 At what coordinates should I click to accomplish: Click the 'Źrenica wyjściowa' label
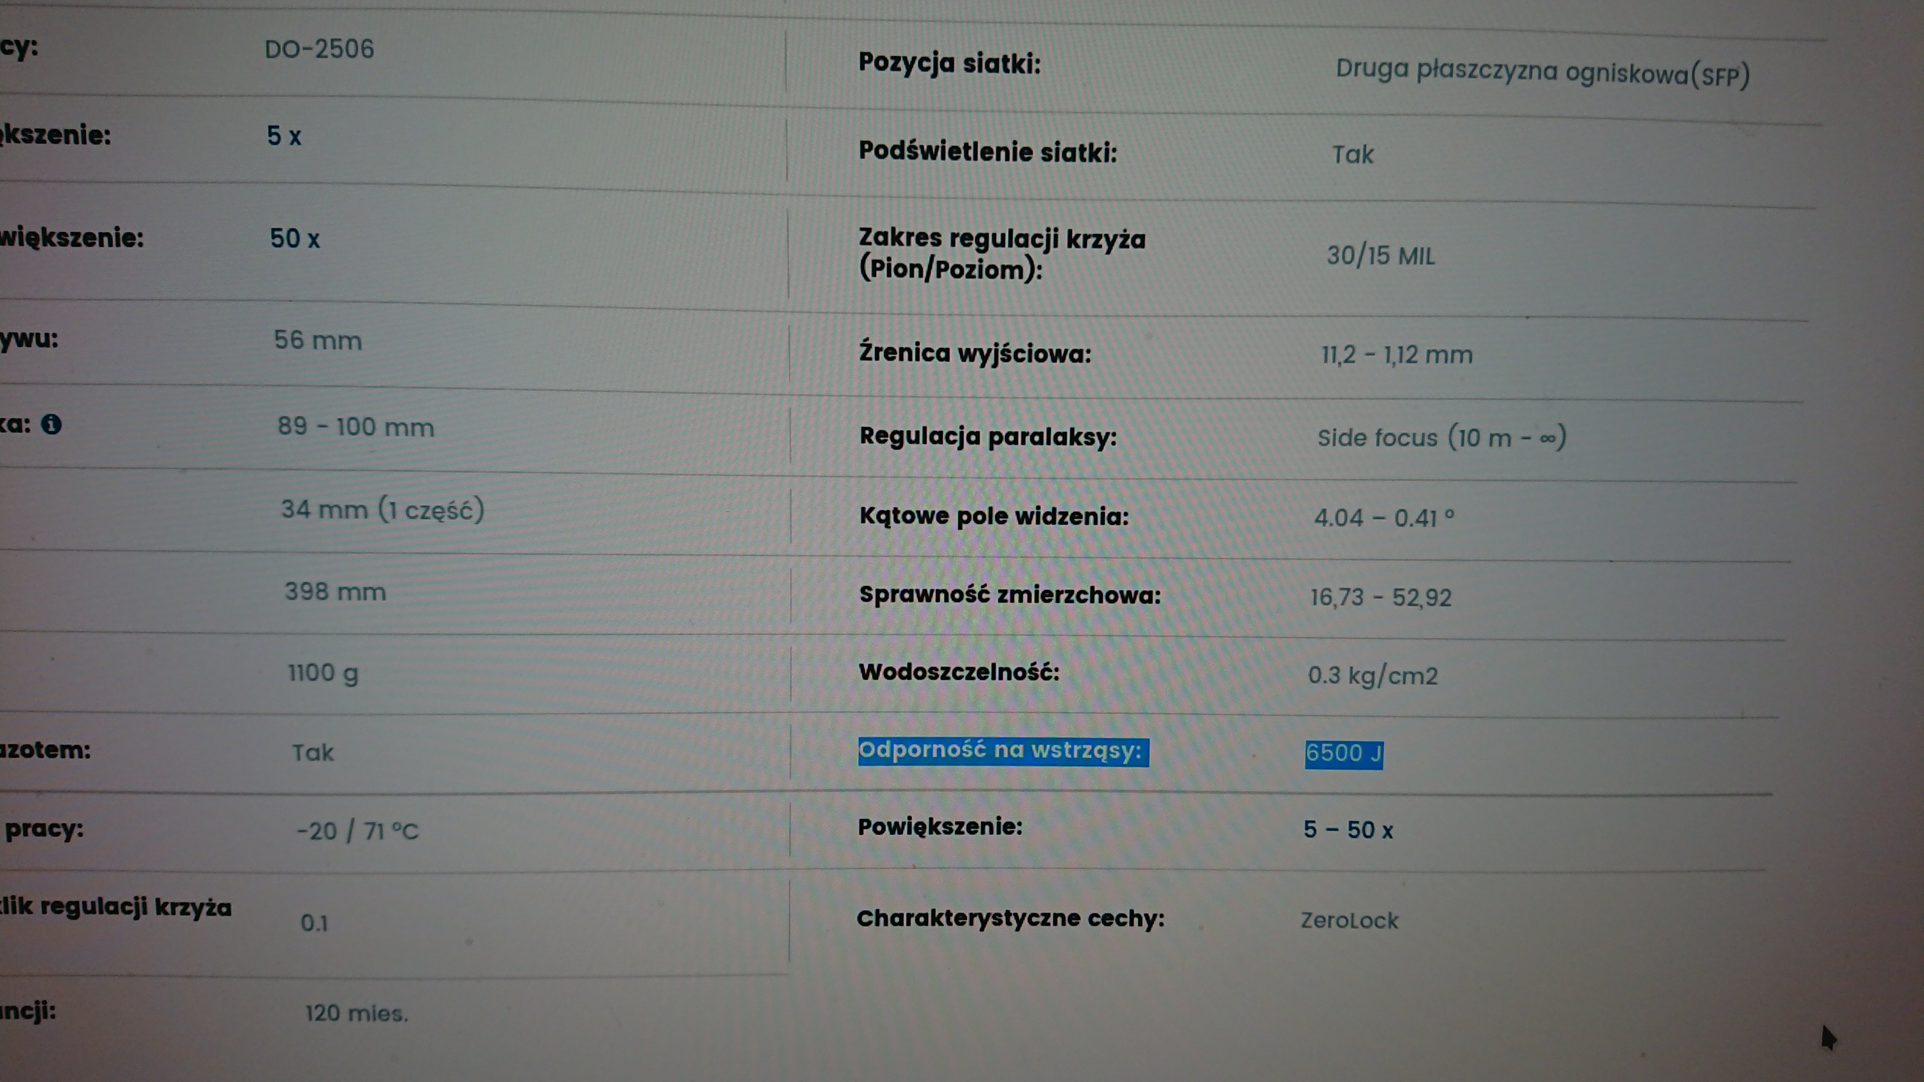coord(975,352)
